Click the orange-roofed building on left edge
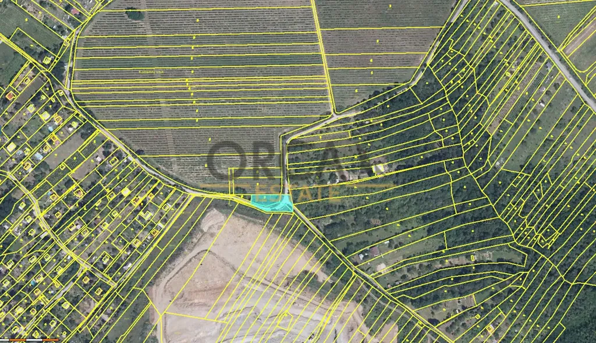Viewport: 596px width, 343px height. 10,95
